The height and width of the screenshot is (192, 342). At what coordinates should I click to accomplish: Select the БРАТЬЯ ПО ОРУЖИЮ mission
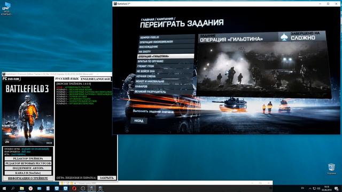point(165,61)
